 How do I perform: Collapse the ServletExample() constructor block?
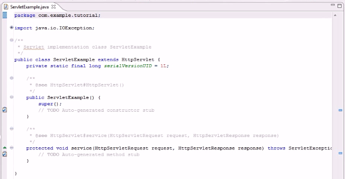[x=12, y=97]
